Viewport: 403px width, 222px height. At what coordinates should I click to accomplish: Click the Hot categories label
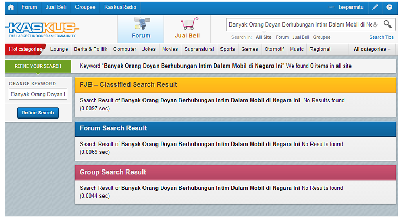point(25,49)
